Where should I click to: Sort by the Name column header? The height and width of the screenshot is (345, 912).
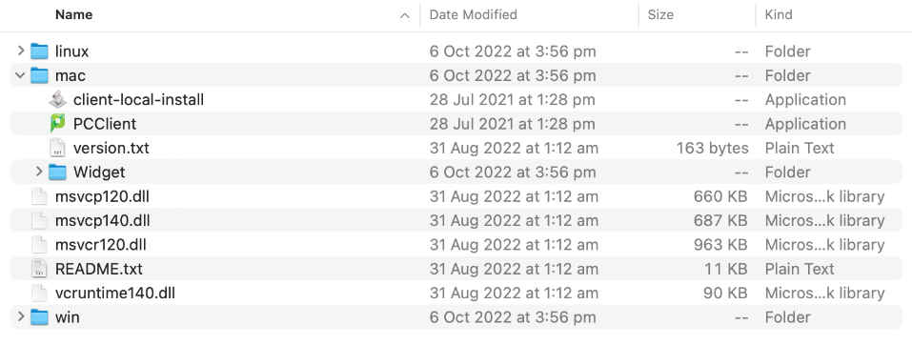[x=74, y=14]
